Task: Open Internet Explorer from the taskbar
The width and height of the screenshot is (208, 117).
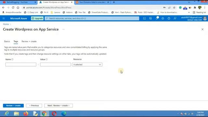Action: 7,113
